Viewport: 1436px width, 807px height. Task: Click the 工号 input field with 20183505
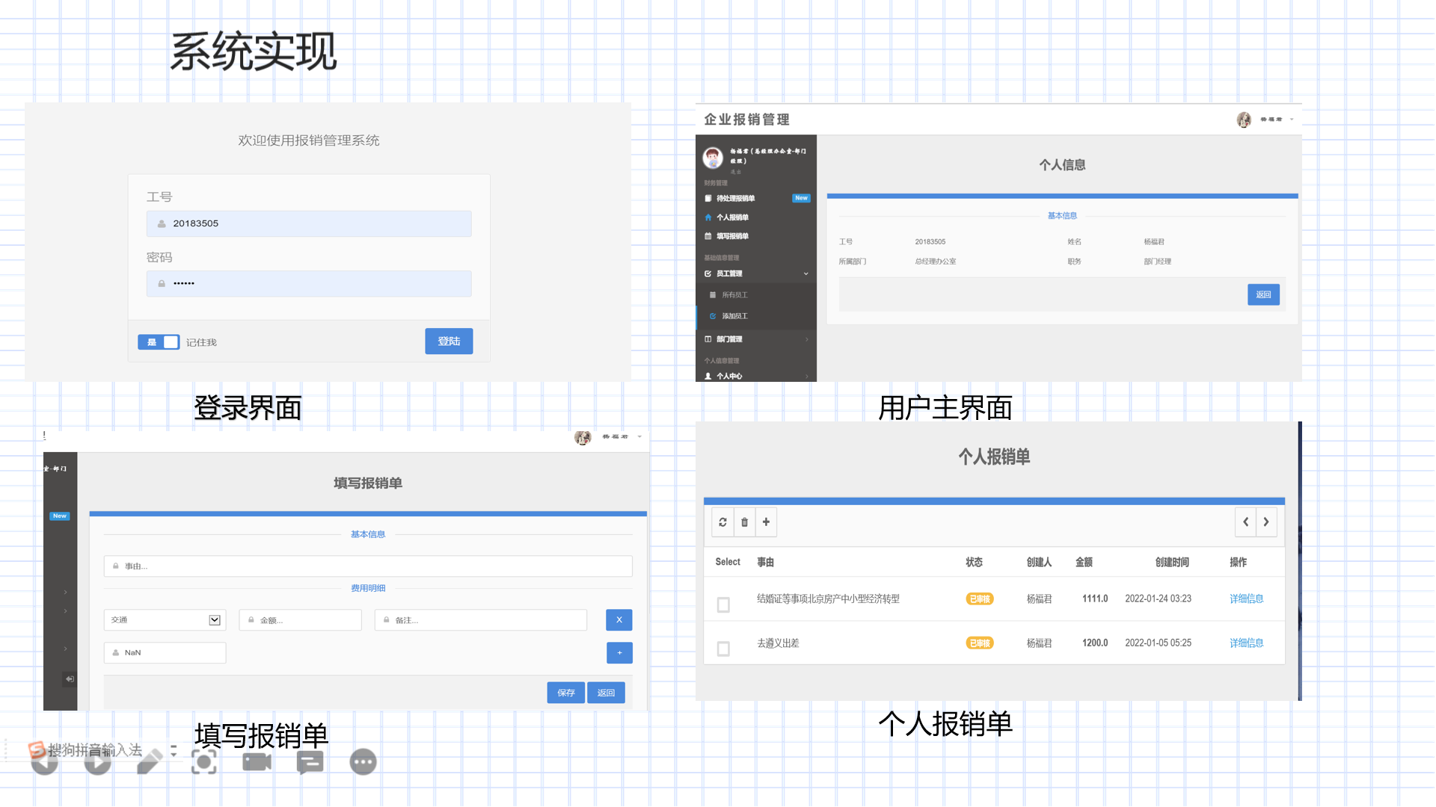pyautogui.click(x=309, y=223)
